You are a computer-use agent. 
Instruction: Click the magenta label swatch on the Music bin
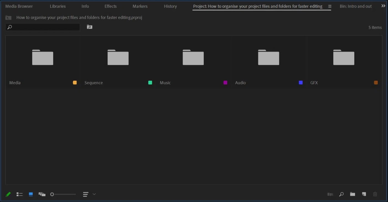(225, 82)
